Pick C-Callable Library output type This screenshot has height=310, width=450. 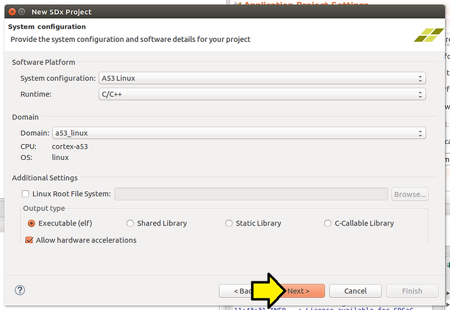tap(327, 223)
